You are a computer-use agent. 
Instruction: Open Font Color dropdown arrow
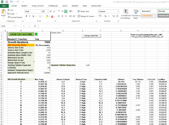[55, 16]
